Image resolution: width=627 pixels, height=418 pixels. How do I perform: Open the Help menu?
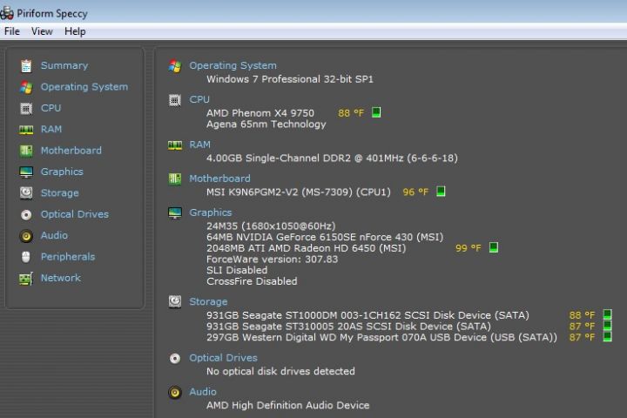tap(75, 31)
